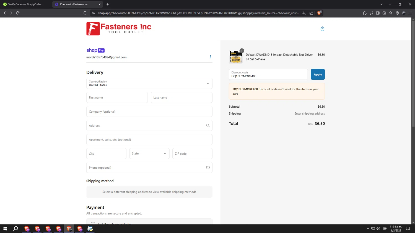Click the Shop Pay logo

pyautogui.click(x=95, y=50)
